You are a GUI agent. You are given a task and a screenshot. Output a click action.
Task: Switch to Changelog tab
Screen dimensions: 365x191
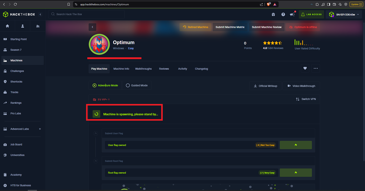pos(201,69)
